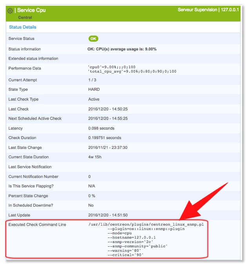Select the CPU average usage status text
Image resolution: width=246 pixels, height=264 pixels.
pos(122,49)
